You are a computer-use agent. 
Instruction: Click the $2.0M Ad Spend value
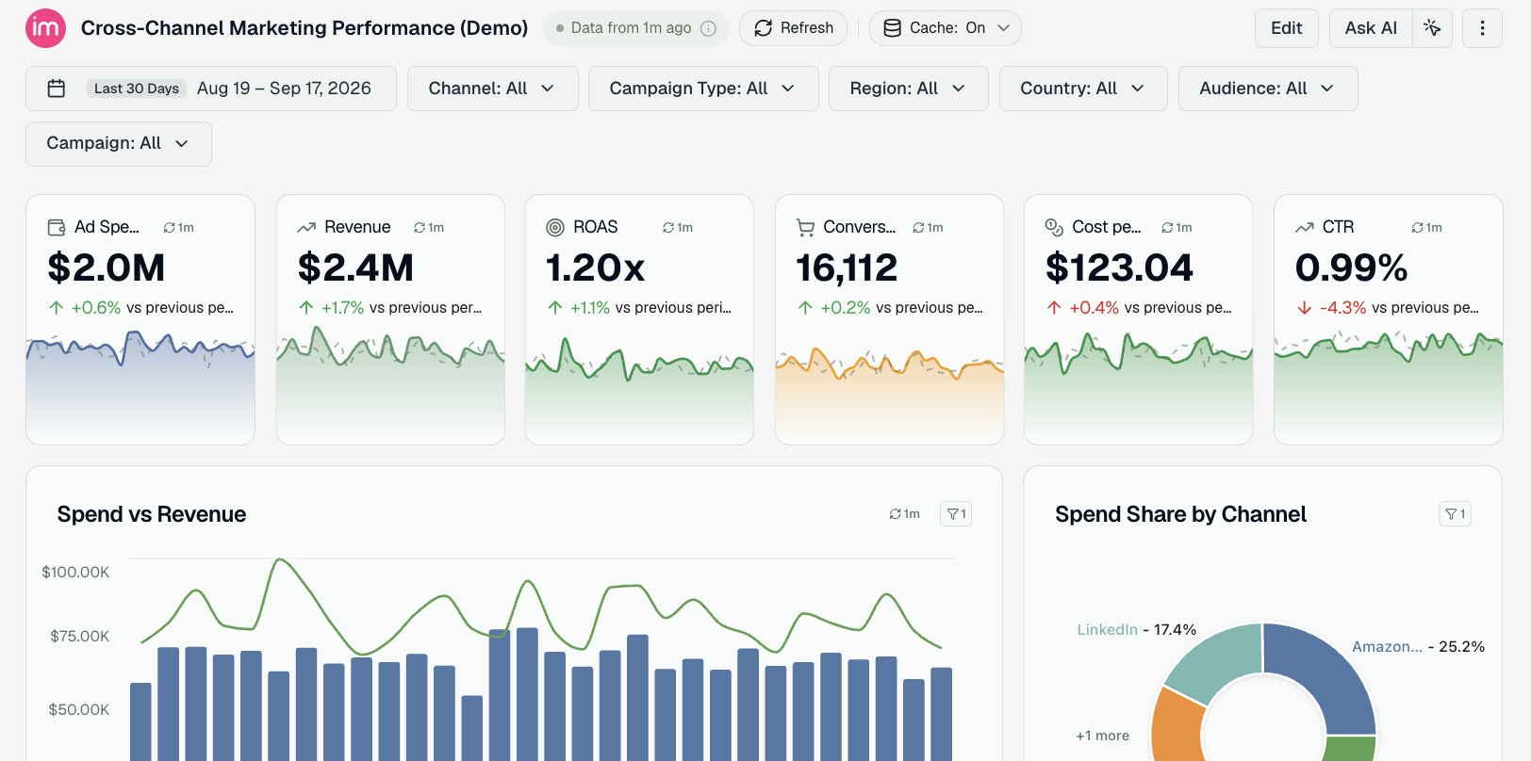click(x=107, y=268)
